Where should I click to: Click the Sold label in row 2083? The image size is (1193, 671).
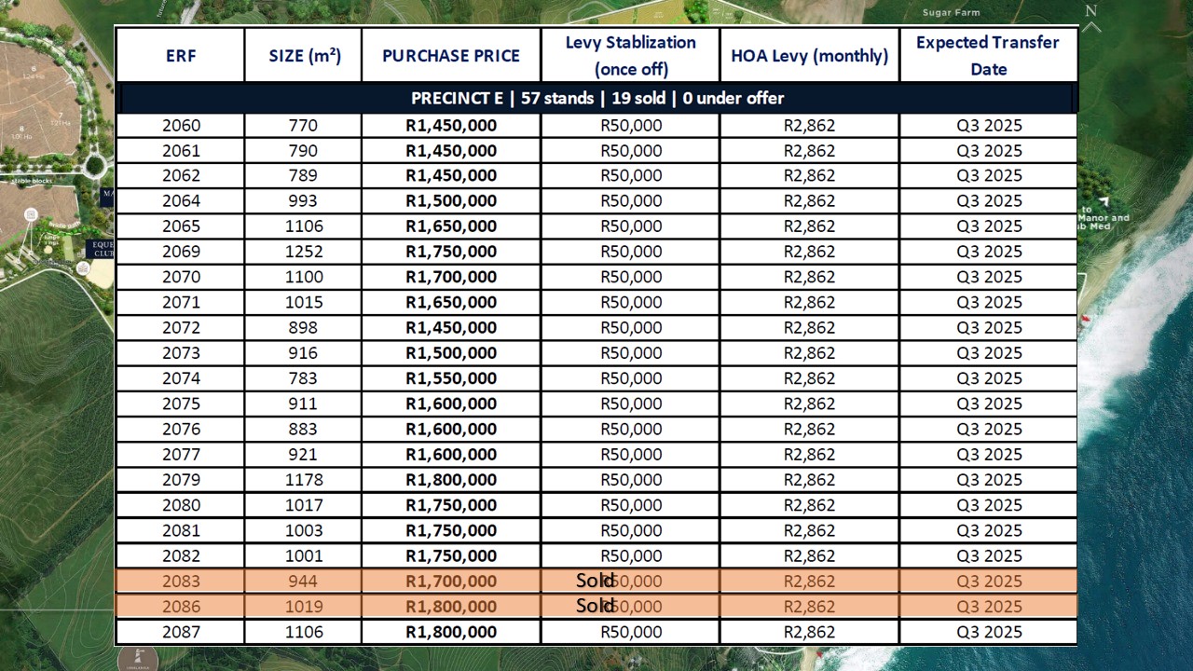point(595,581)
